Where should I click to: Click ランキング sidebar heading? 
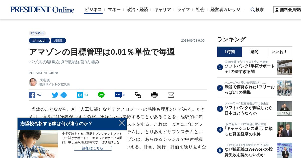coord(231,40)
